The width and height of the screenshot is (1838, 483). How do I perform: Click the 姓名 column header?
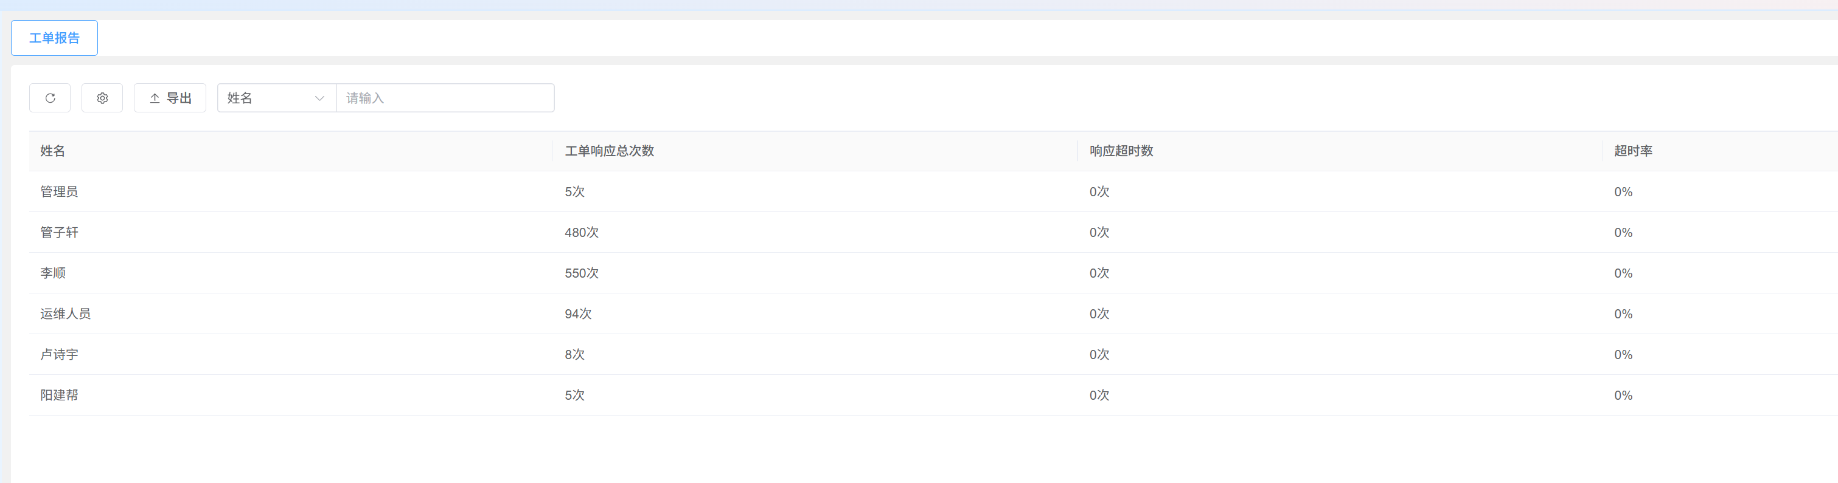click(x=53, y=151)
